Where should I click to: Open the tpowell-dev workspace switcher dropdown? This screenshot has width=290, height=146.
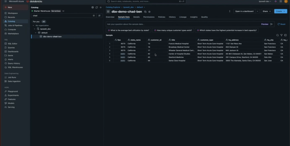[x=265, y=1]
